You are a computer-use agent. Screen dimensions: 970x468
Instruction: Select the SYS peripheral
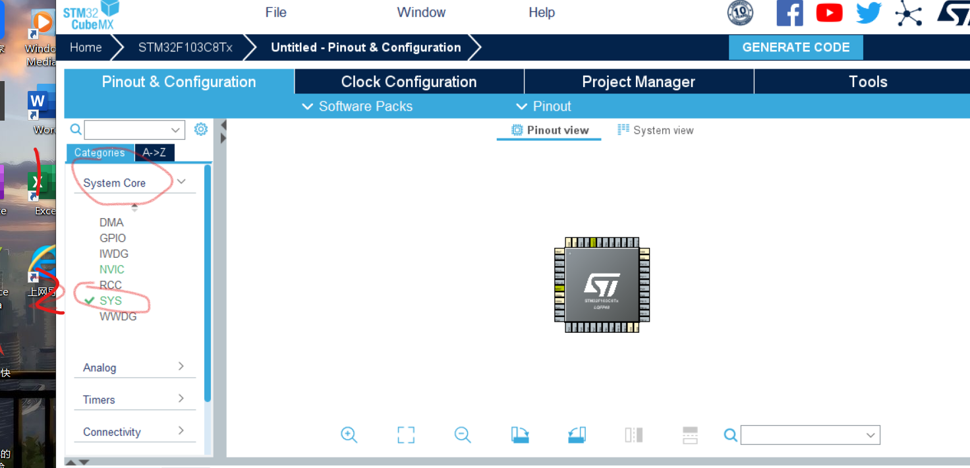click(x=111, y=301)
